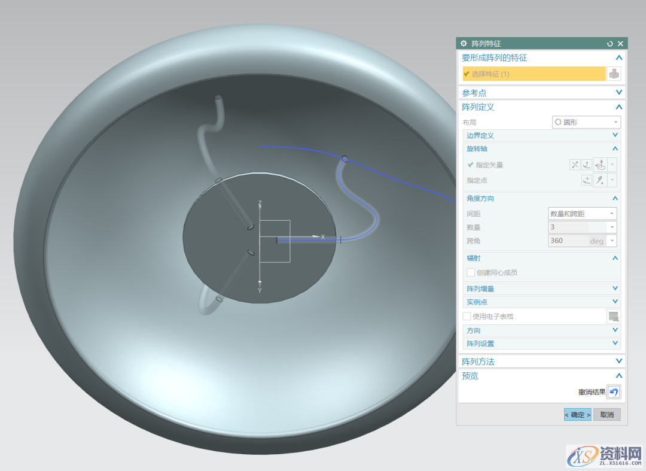Click the 取消 button
The width and height of the screenshot is (646, 471).
[607, 415]
